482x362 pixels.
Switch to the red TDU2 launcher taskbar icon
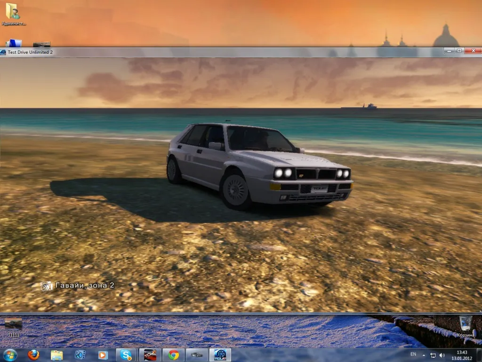point(150,355)
